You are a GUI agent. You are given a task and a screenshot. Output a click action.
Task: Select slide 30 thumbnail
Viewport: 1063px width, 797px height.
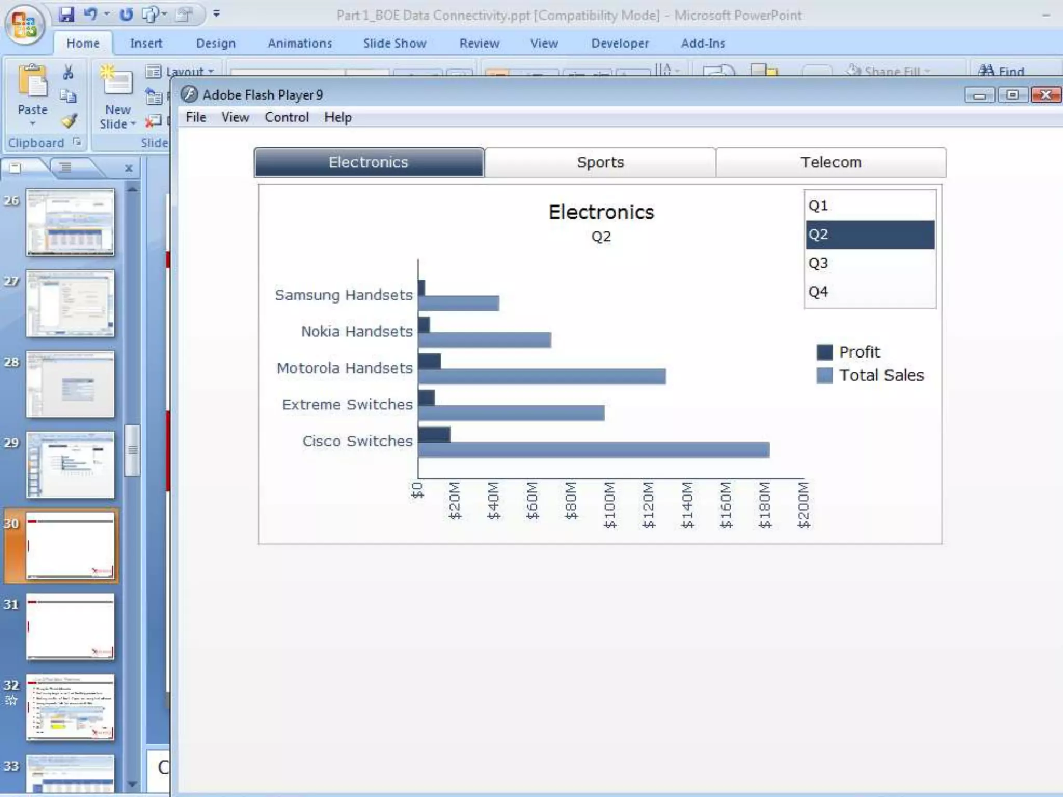pos(70,546)
